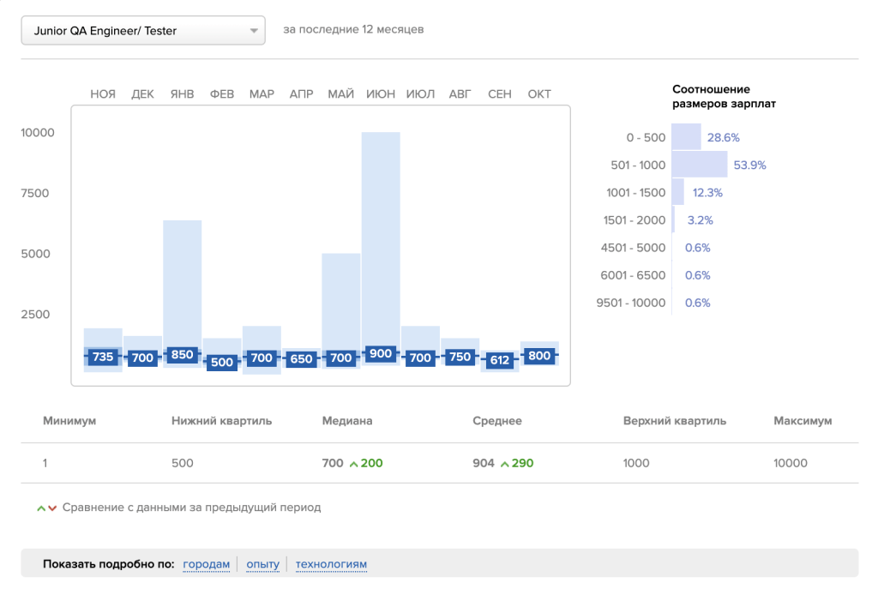Viewport: 878px width, 613px height.
Task: Click the red down arrow in legend
Action: (x=52, y=508)
